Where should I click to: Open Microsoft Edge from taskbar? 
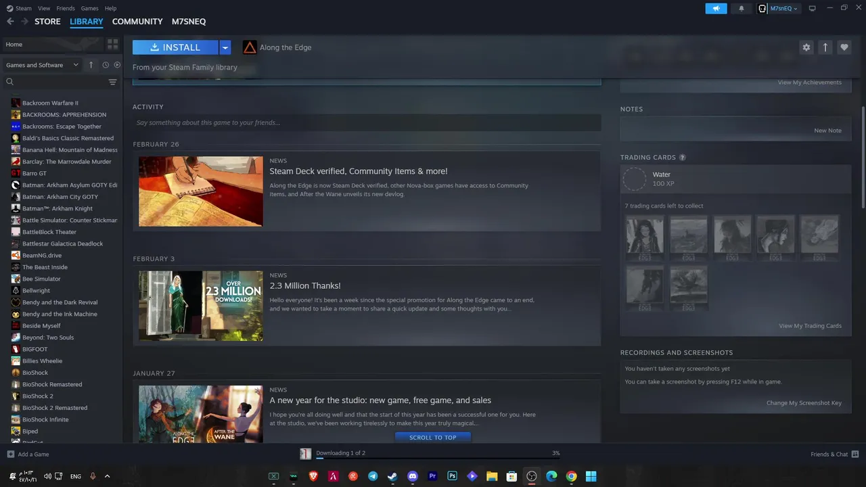tap(551, 476)
